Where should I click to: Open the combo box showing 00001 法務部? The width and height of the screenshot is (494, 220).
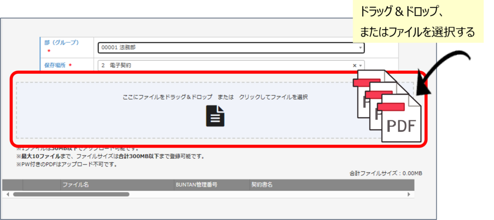(227, 48)
